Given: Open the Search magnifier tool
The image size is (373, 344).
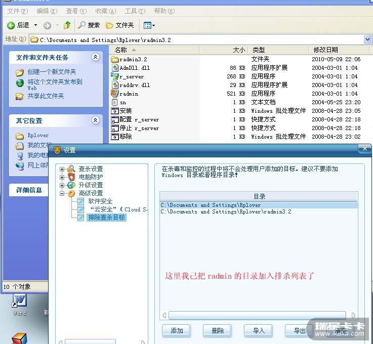Looking at the screenshot, I should (x=81, y=25).
